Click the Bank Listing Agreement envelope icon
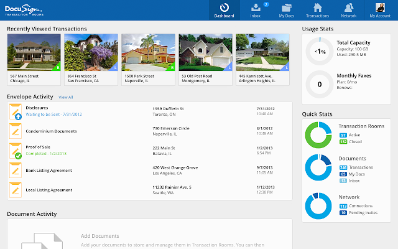Screen dimensions: 398x249 point(16,171)
